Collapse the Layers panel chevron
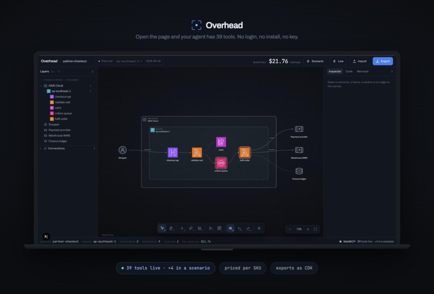The height and width of the screenshot is (294, 434). coord(93,72)
